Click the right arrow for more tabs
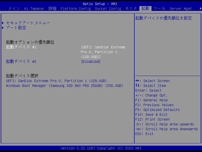202x152 pixels. click(200, 9)
